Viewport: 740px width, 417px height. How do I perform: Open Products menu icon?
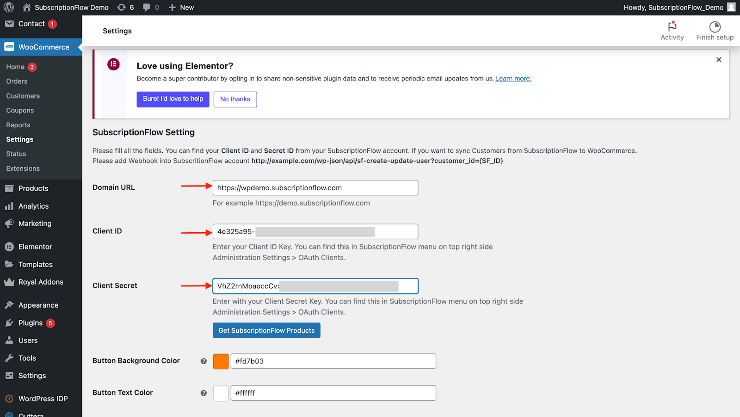pos(9,188)
